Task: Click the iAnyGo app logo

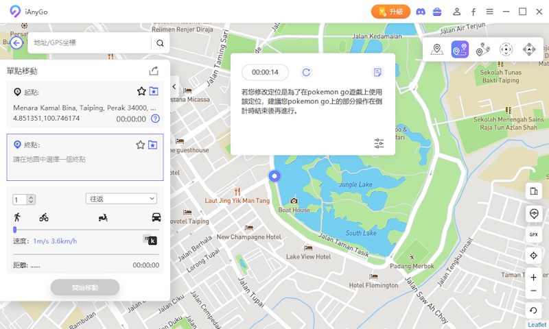Action: click(x=15, y=12)
